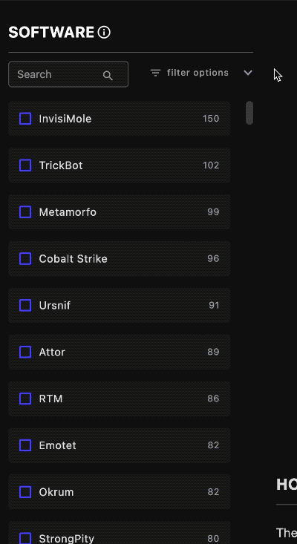Click the InvisiMole count 150
The width and height of the screenshot is (297, 544).
tap(211, 119)
